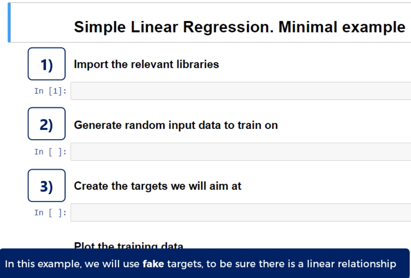Click the 'Plot the training data' heading
This screenshot has width=411, height=278.
(x=129, y=246)
